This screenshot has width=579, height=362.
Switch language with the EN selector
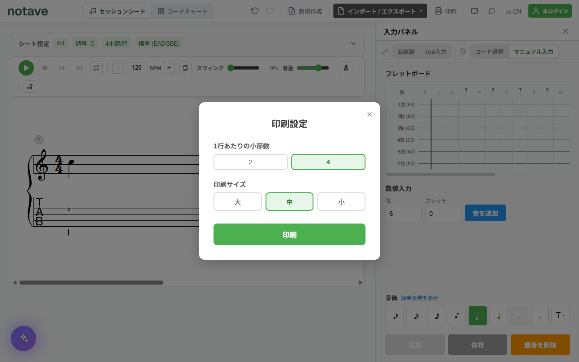tap(513, 11)
